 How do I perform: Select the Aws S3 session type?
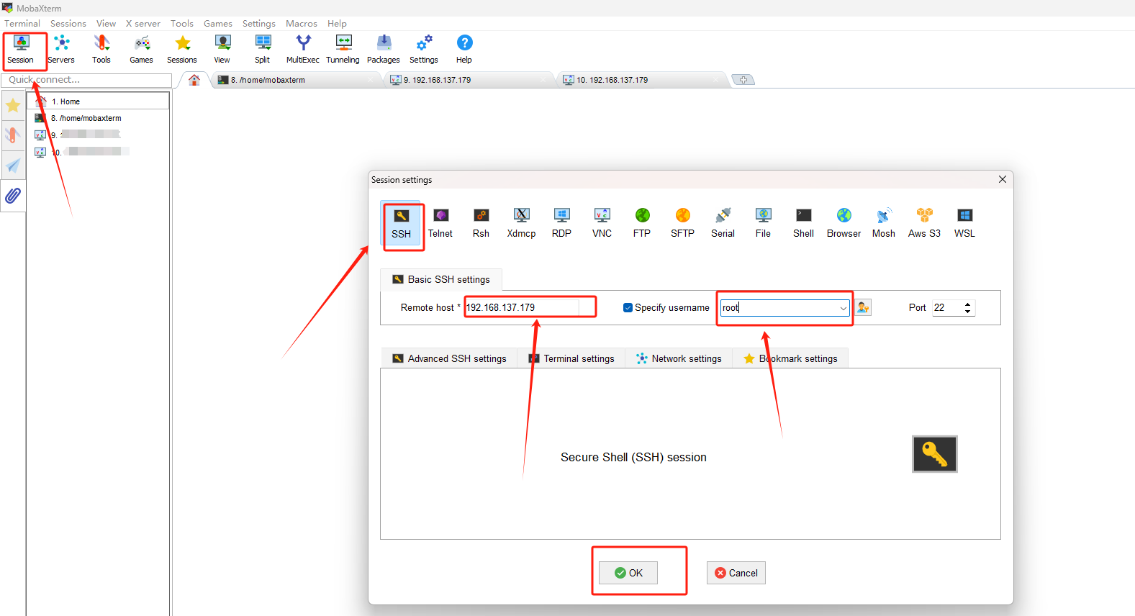[924, 224]
